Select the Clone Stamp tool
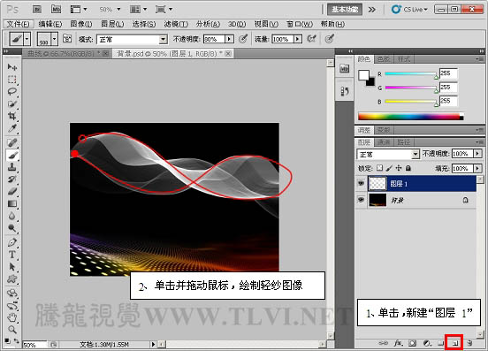488x351 pixels. [12, 167]
